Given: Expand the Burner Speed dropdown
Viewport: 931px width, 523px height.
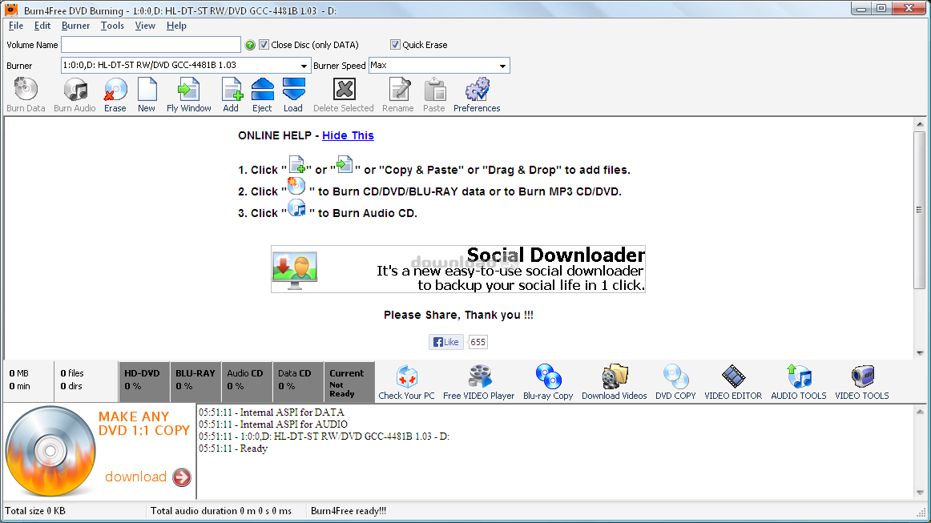Looking at the screenshot, I should pyautogui.click(x=502, y=66).
